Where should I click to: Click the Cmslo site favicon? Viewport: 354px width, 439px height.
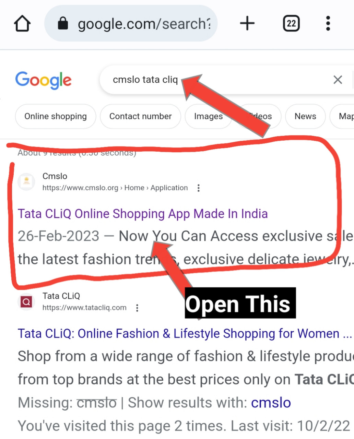point(26,182)
